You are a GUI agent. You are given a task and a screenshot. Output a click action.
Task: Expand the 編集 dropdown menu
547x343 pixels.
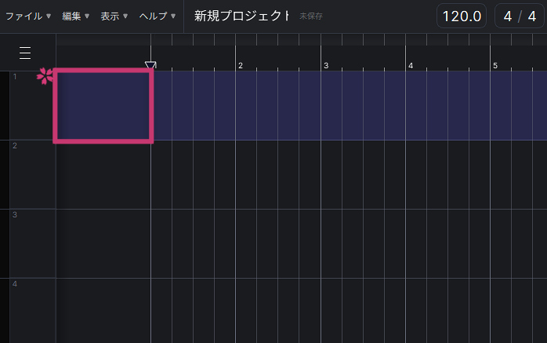76,16
